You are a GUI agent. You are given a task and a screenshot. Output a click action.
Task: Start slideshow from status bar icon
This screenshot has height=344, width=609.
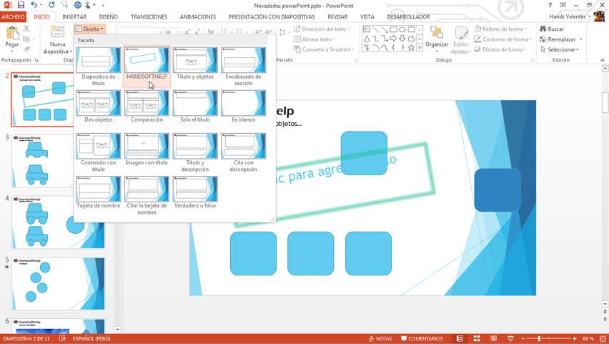tap(510, 338)
